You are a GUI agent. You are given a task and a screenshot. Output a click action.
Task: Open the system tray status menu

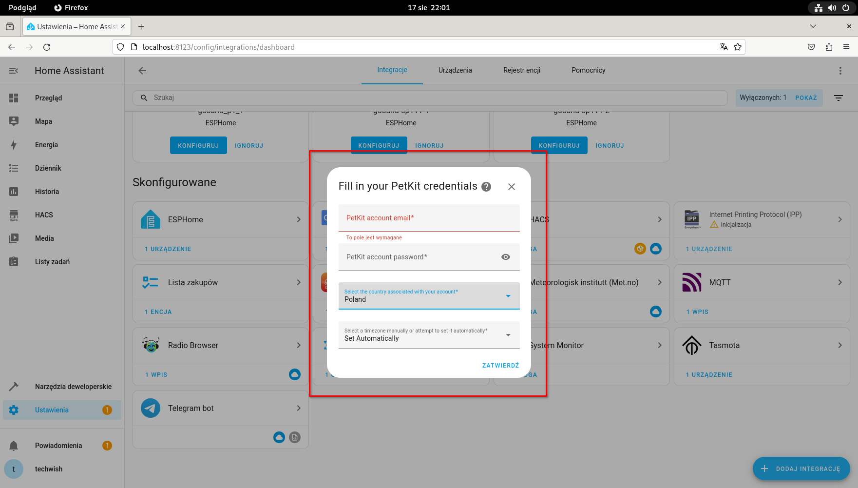[832, 8]
